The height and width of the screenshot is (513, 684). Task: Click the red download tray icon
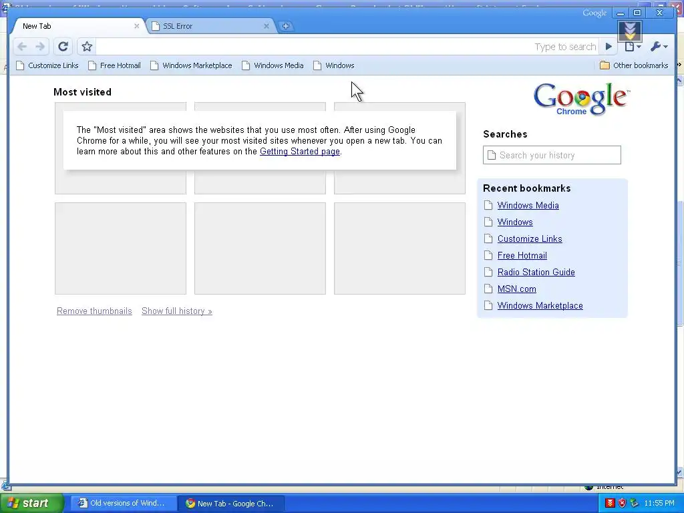610,504
